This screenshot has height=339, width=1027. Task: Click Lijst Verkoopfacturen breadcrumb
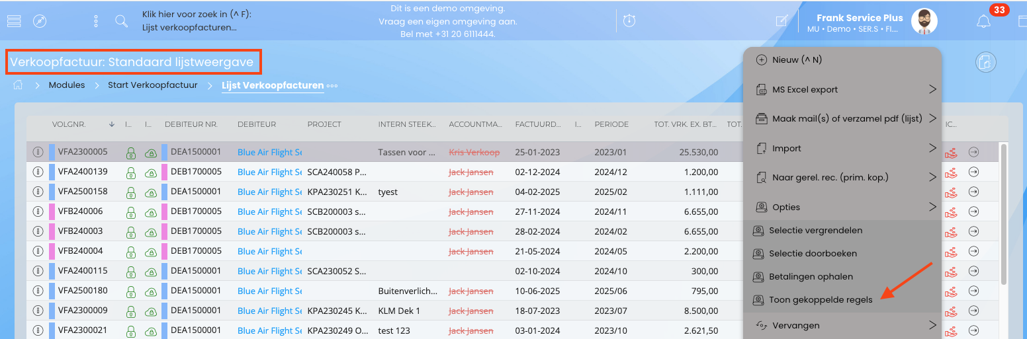click(x=273, y=85)
